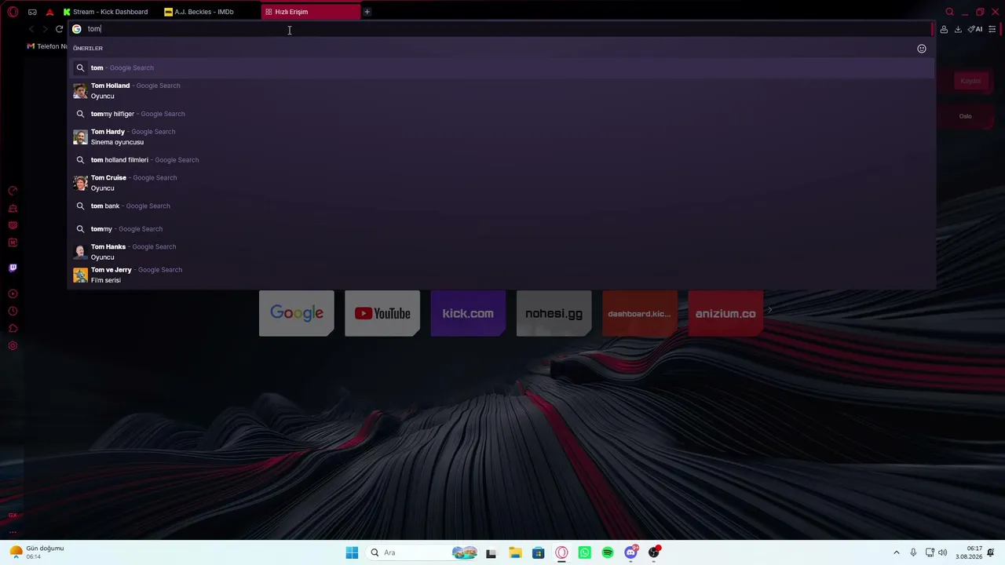Pick the tommy hilfiger search suggestion
This screenshot has width=1005, height=565.
click(x=501, y=114)
